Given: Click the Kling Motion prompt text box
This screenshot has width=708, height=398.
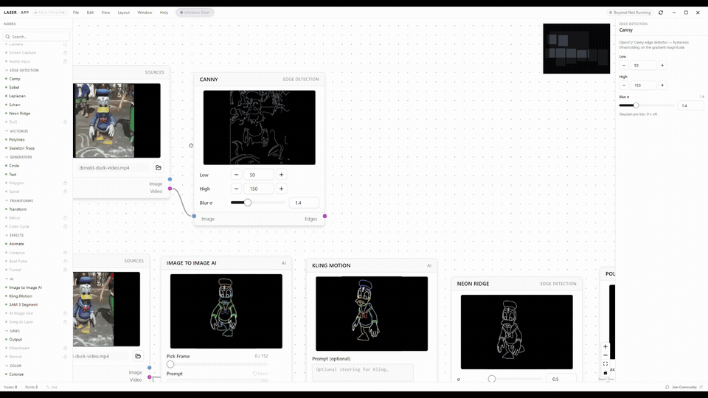Looking at the screenshot, I should point(363,372).
